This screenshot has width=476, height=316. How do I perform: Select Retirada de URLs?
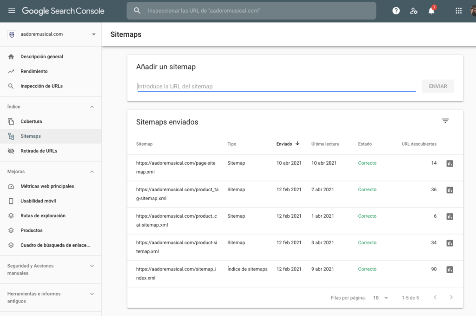pos(39,151)
